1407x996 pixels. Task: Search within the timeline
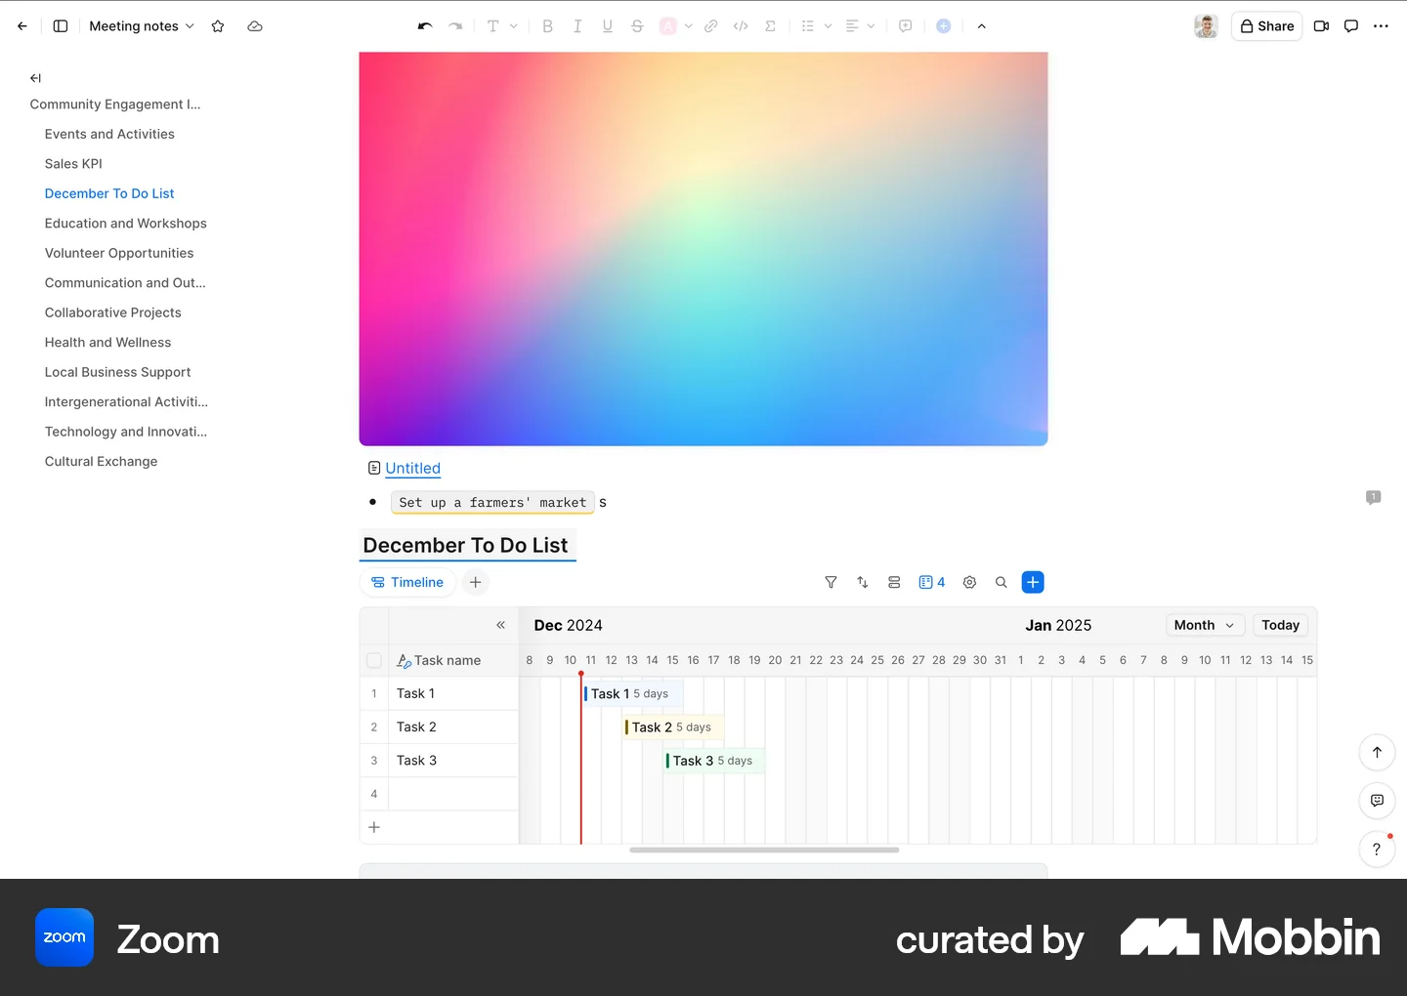point(1002,582)
